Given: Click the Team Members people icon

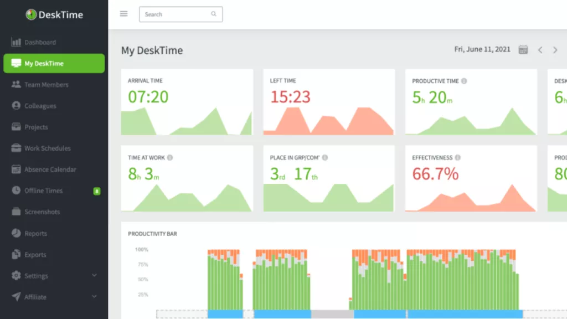Looking at the screenshot, I should [x=16, y=84].
